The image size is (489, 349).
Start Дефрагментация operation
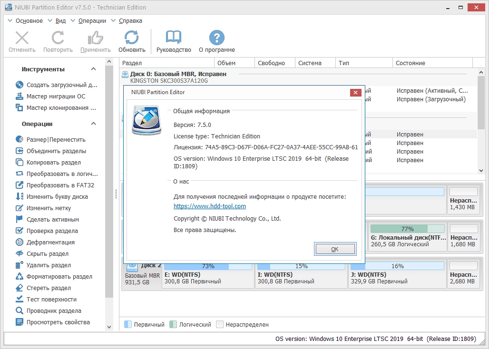[45, 242]
